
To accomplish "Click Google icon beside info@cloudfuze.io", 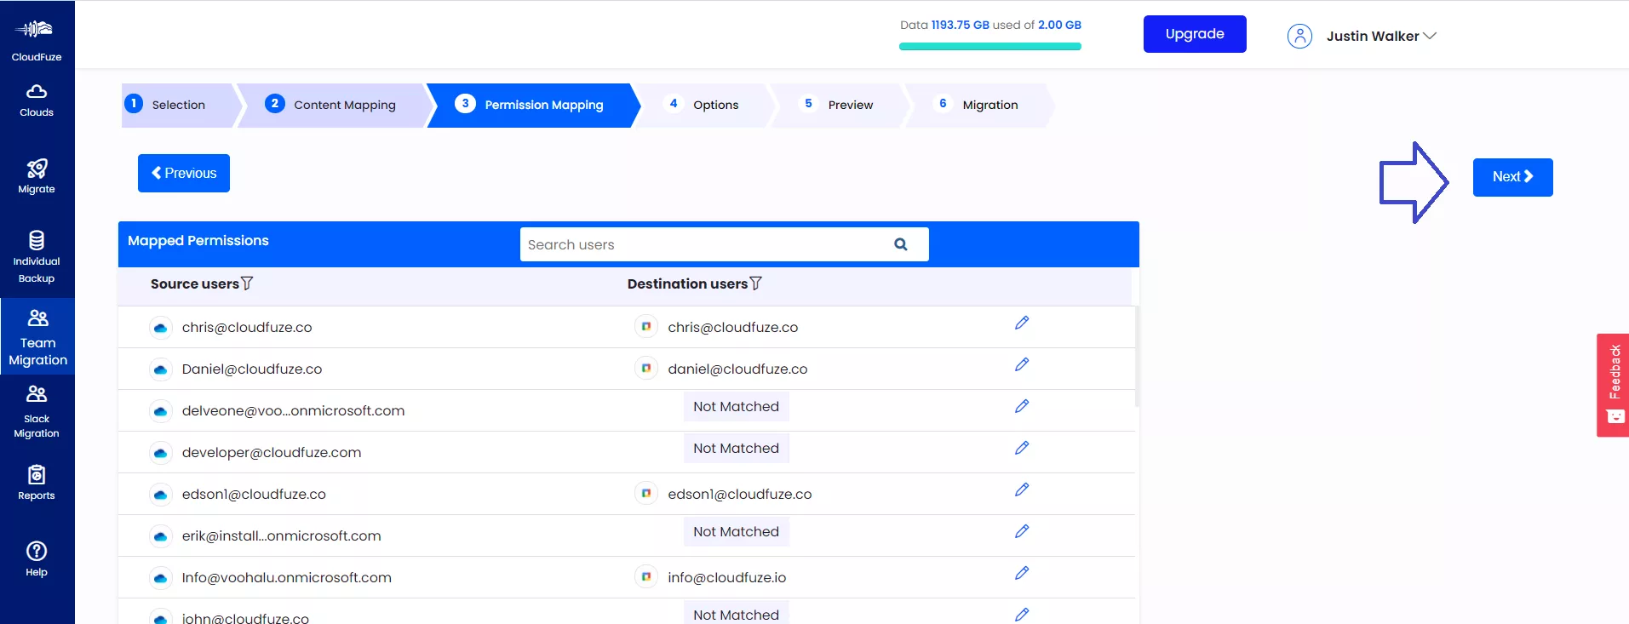I will 646,577.
